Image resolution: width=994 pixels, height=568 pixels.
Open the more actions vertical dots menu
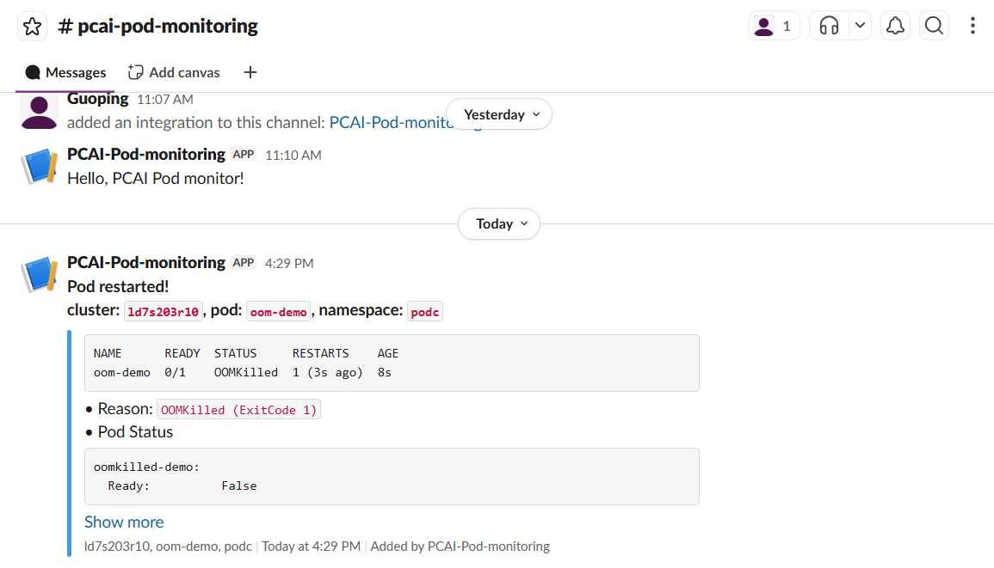click(x=972, y=26)
